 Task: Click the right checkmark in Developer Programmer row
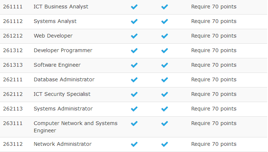[x=164, y=51]
